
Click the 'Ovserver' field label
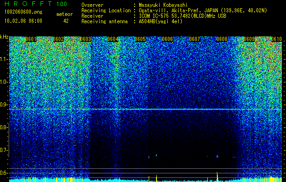pos(92,5)
